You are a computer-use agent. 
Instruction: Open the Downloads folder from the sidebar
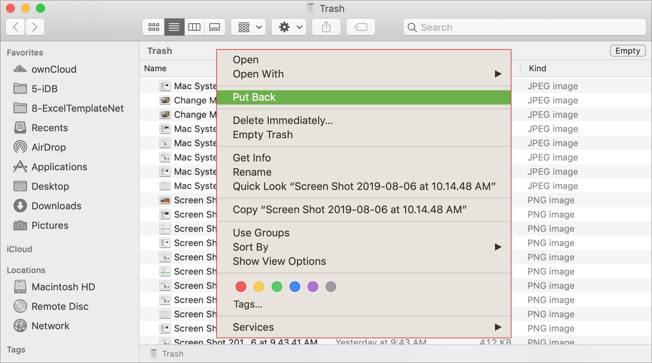[57, 206]
